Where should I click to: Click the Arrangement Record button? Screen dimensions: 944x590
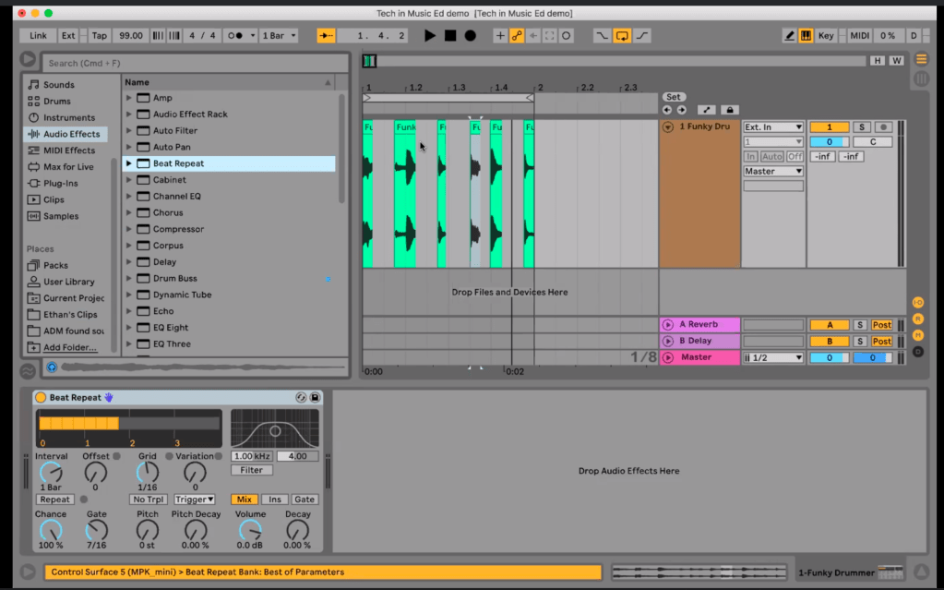[x=471, y=36]
